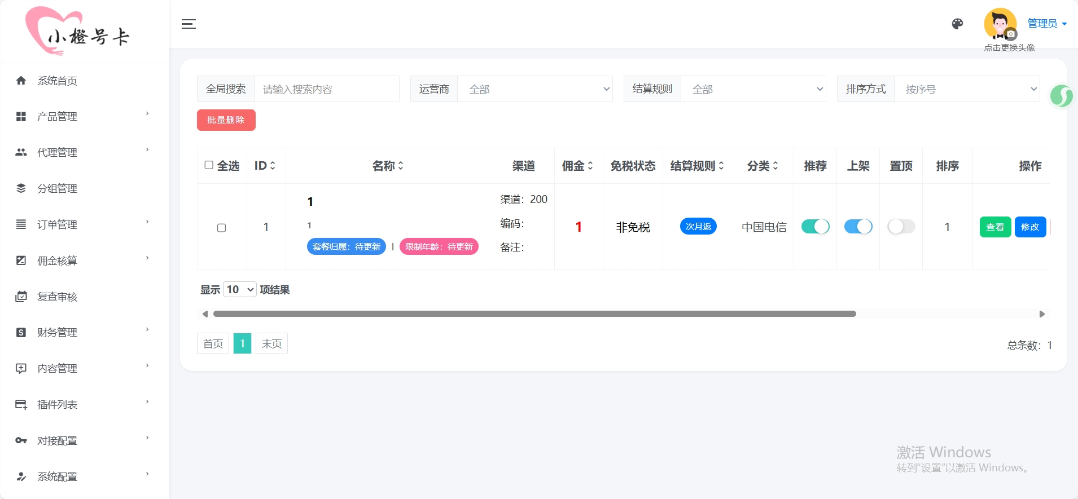Click the key icon beside 对接配置
Viewport: 1078px width, 499px height.
(x=21, y=440)
